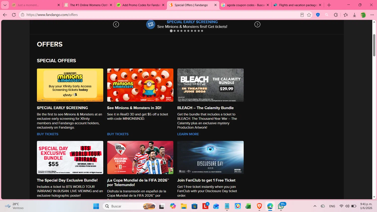The image size is (377, 212).
Task: Open WhatsApp with 99+ badge
Action: coord(281,206)
